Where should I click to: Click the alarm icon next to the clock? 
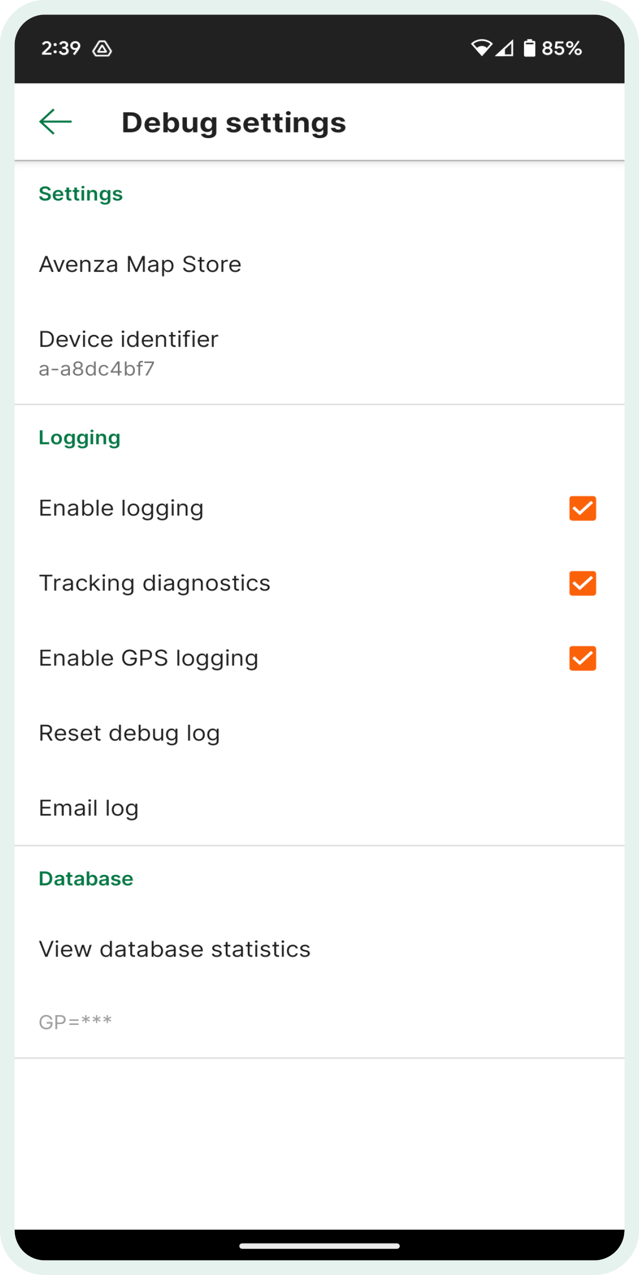(x=102, y=49)
